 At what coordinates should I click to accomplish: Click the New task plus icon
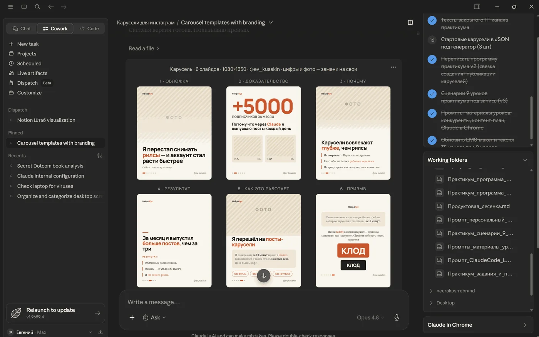[x=11, y=44]
